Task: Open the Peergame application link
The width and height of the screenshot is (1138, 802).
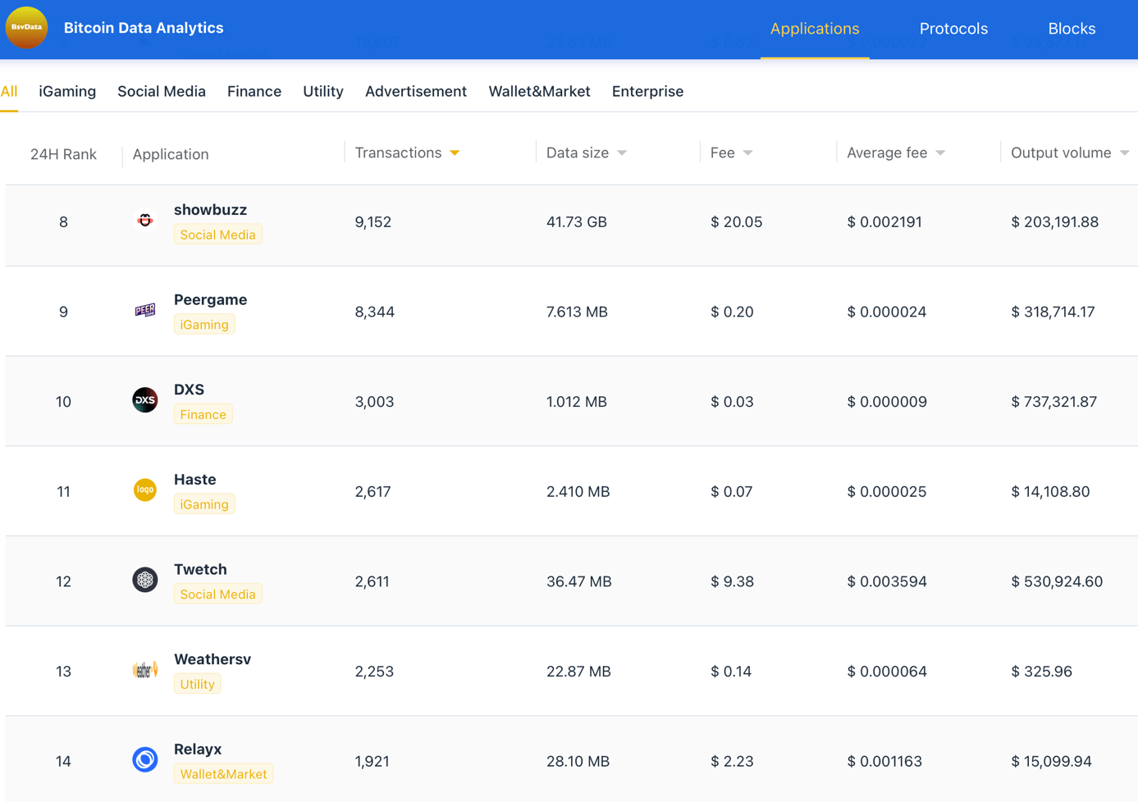Action: [x=210, y=300]
